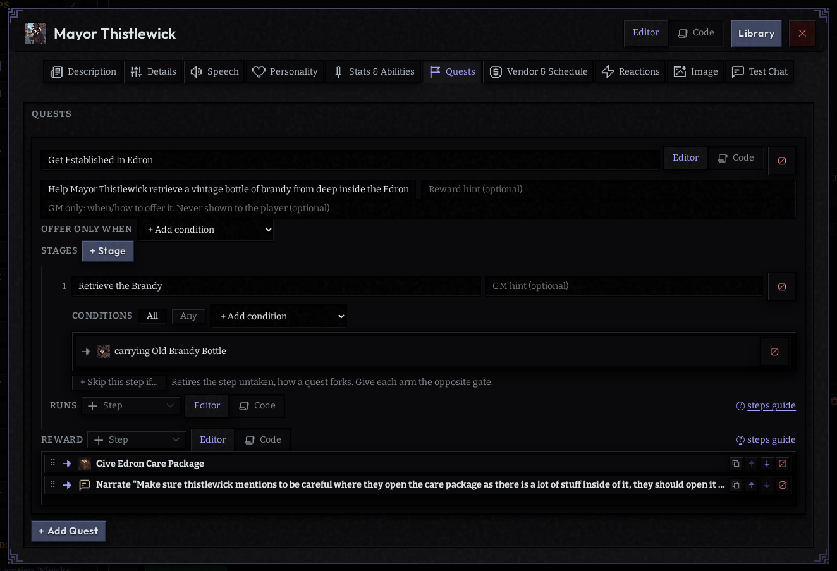Edit the stage GM hint field
The image size is (837, 571).
click(623, 286)
